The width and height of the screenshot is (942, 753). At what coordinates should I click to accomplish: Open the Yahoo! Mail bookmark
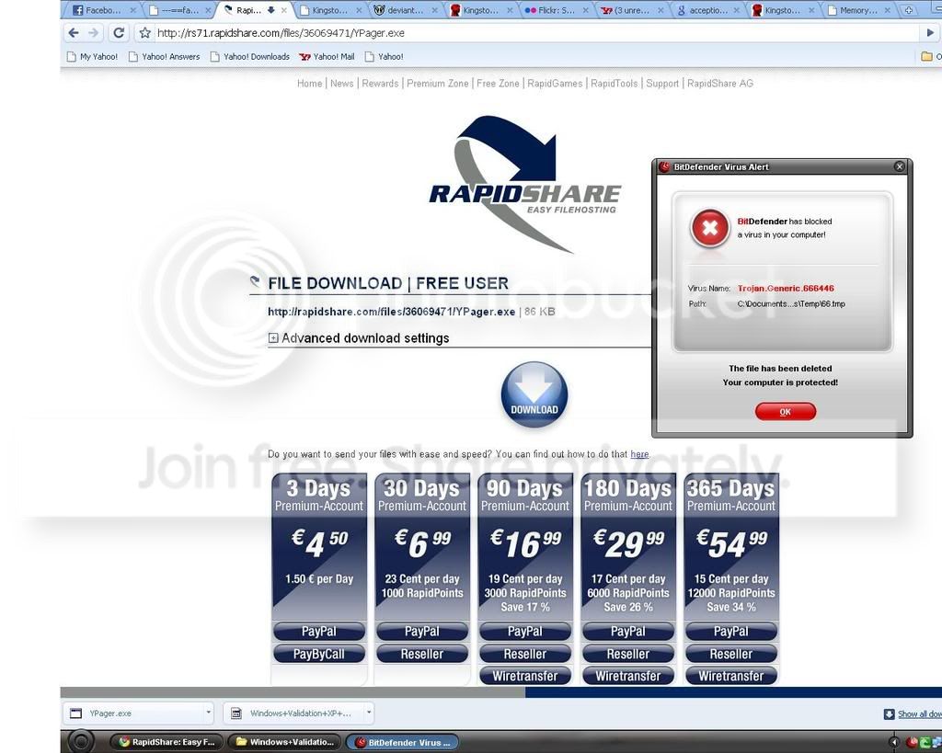coord(327,56)
